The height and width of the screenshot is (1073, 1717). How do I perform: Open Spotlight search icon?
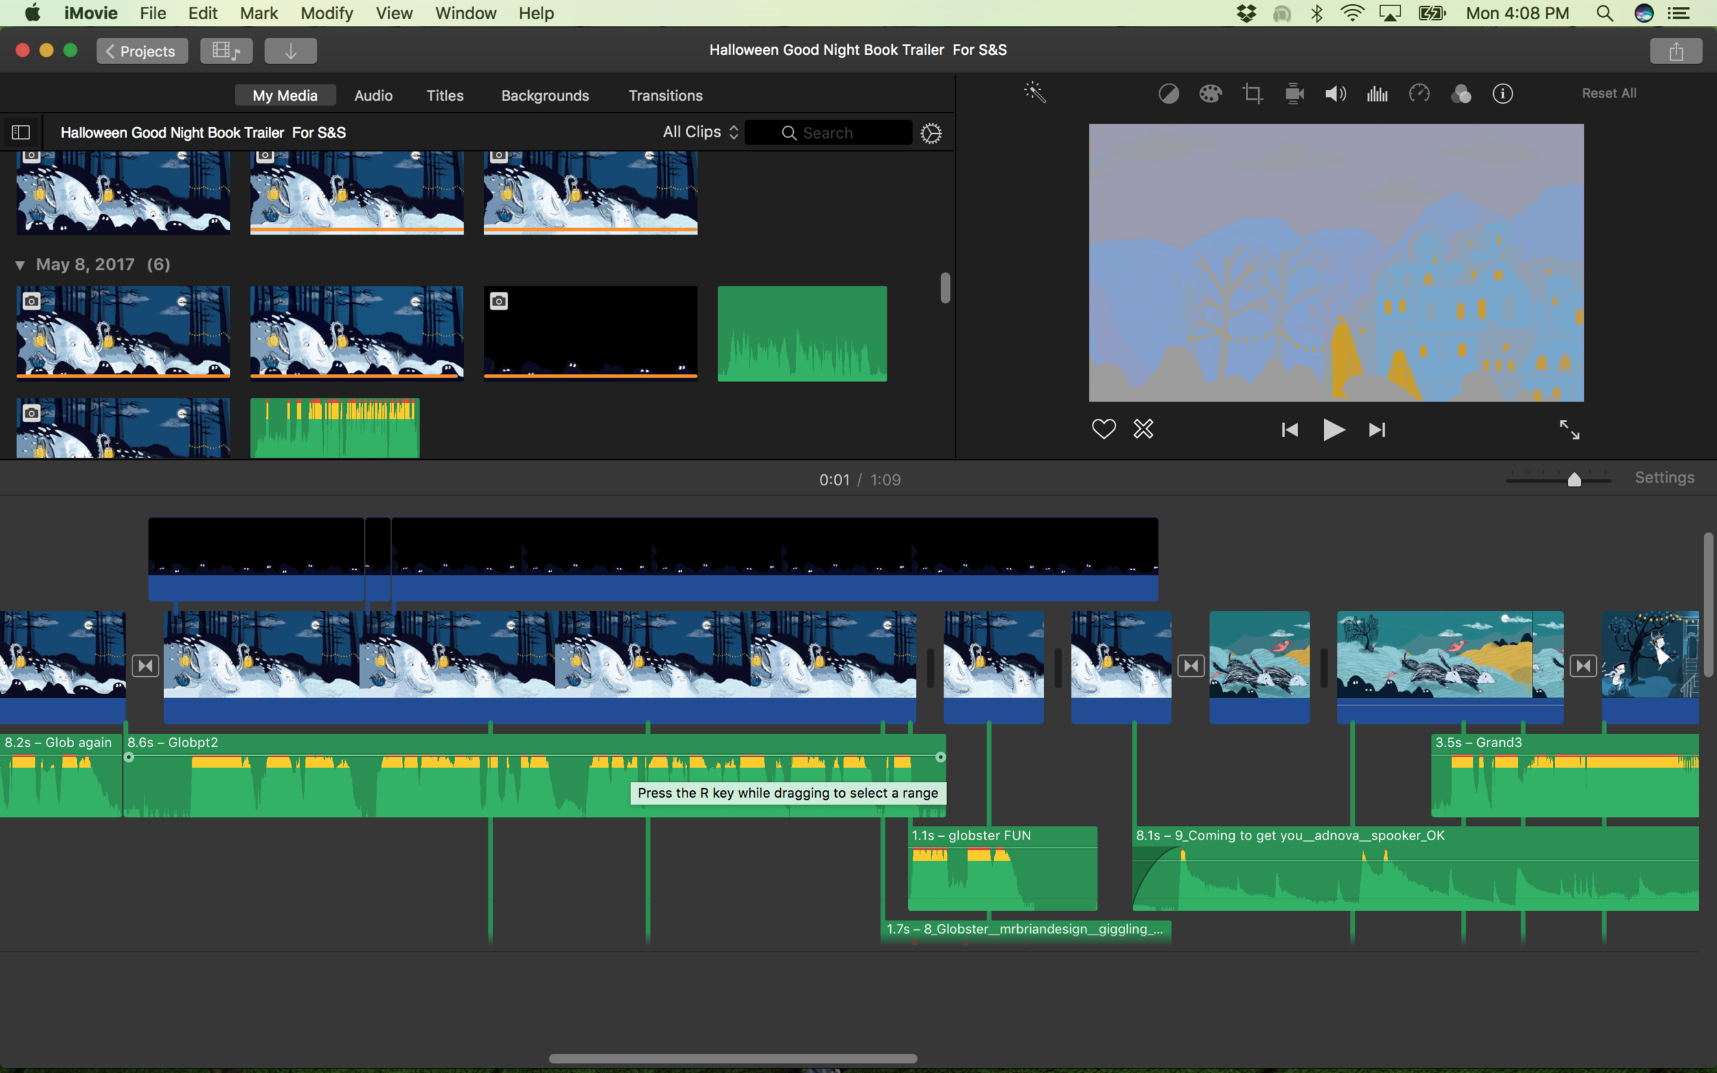(1605, 14)
